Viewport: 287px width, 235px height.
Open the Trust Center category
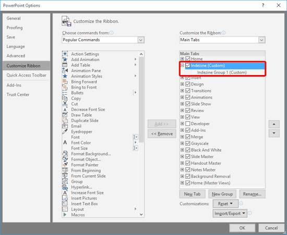(26, 94)
